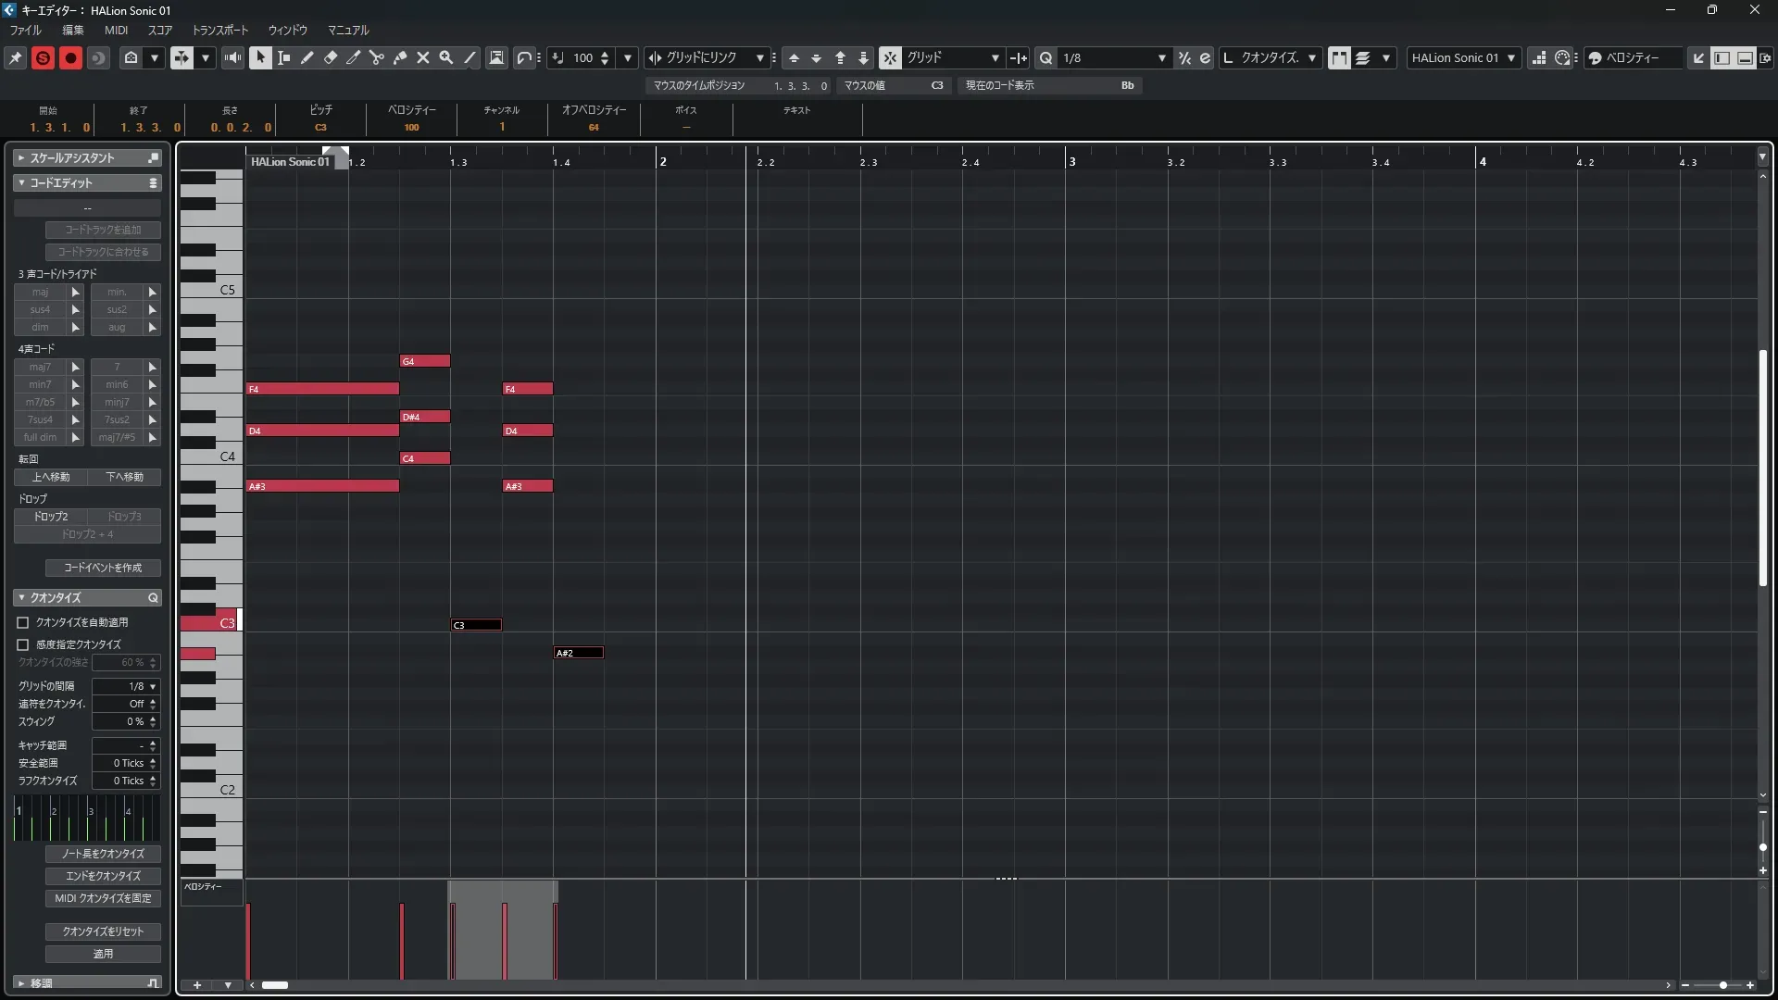The width and height of the screenshot is (1778, 1000).
Task: Activate the Object Selection arrow tool
Action: 260,57
